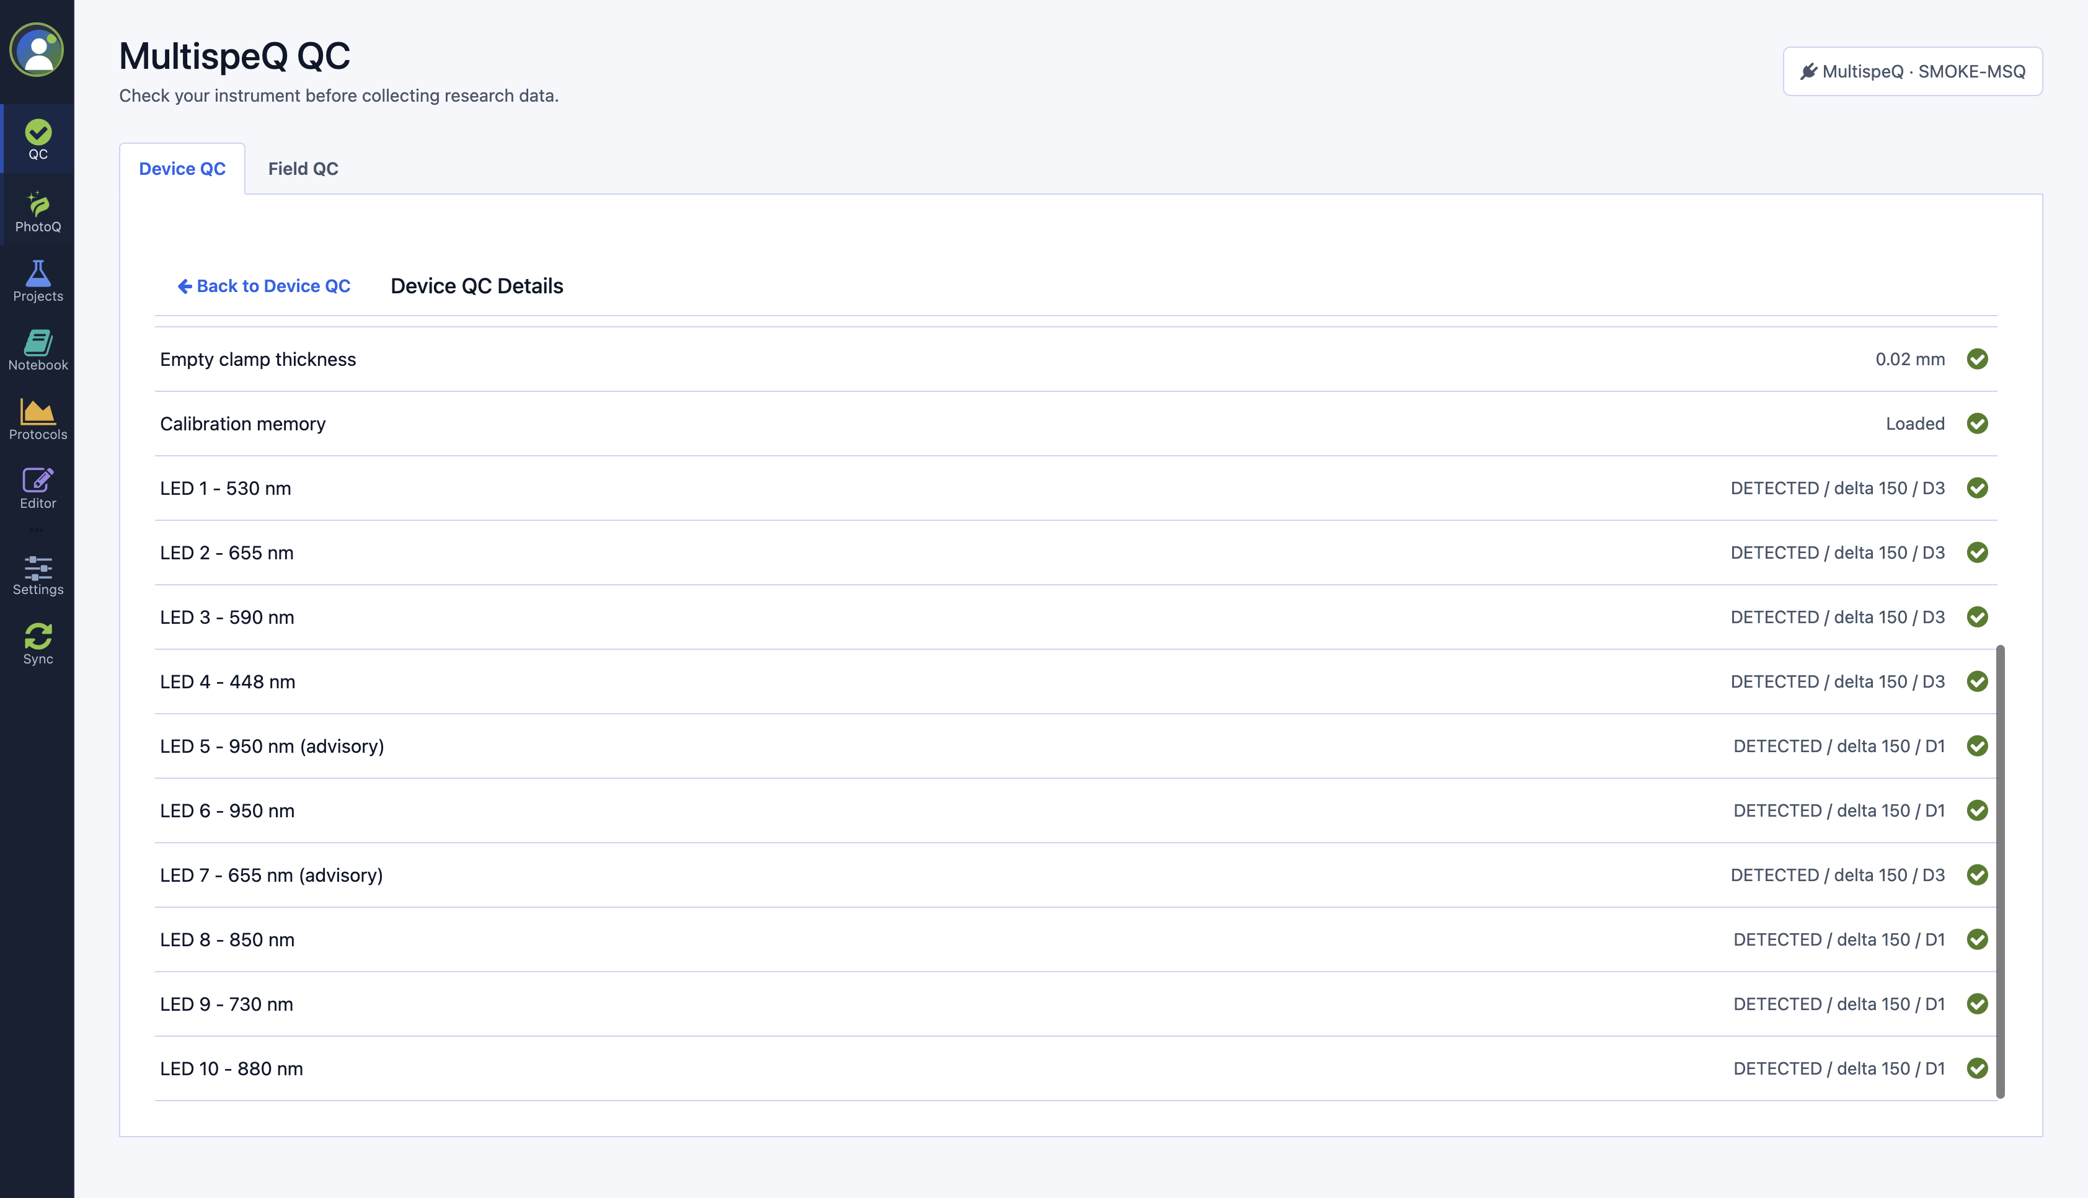Click the instrument check subtitle text

[339, 95]
